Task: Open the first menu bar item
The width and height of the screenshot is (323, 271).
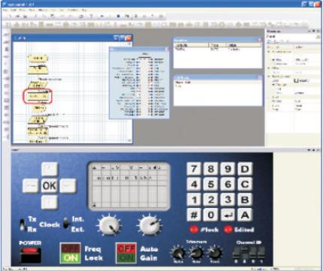Action: [x=5, y=10]
